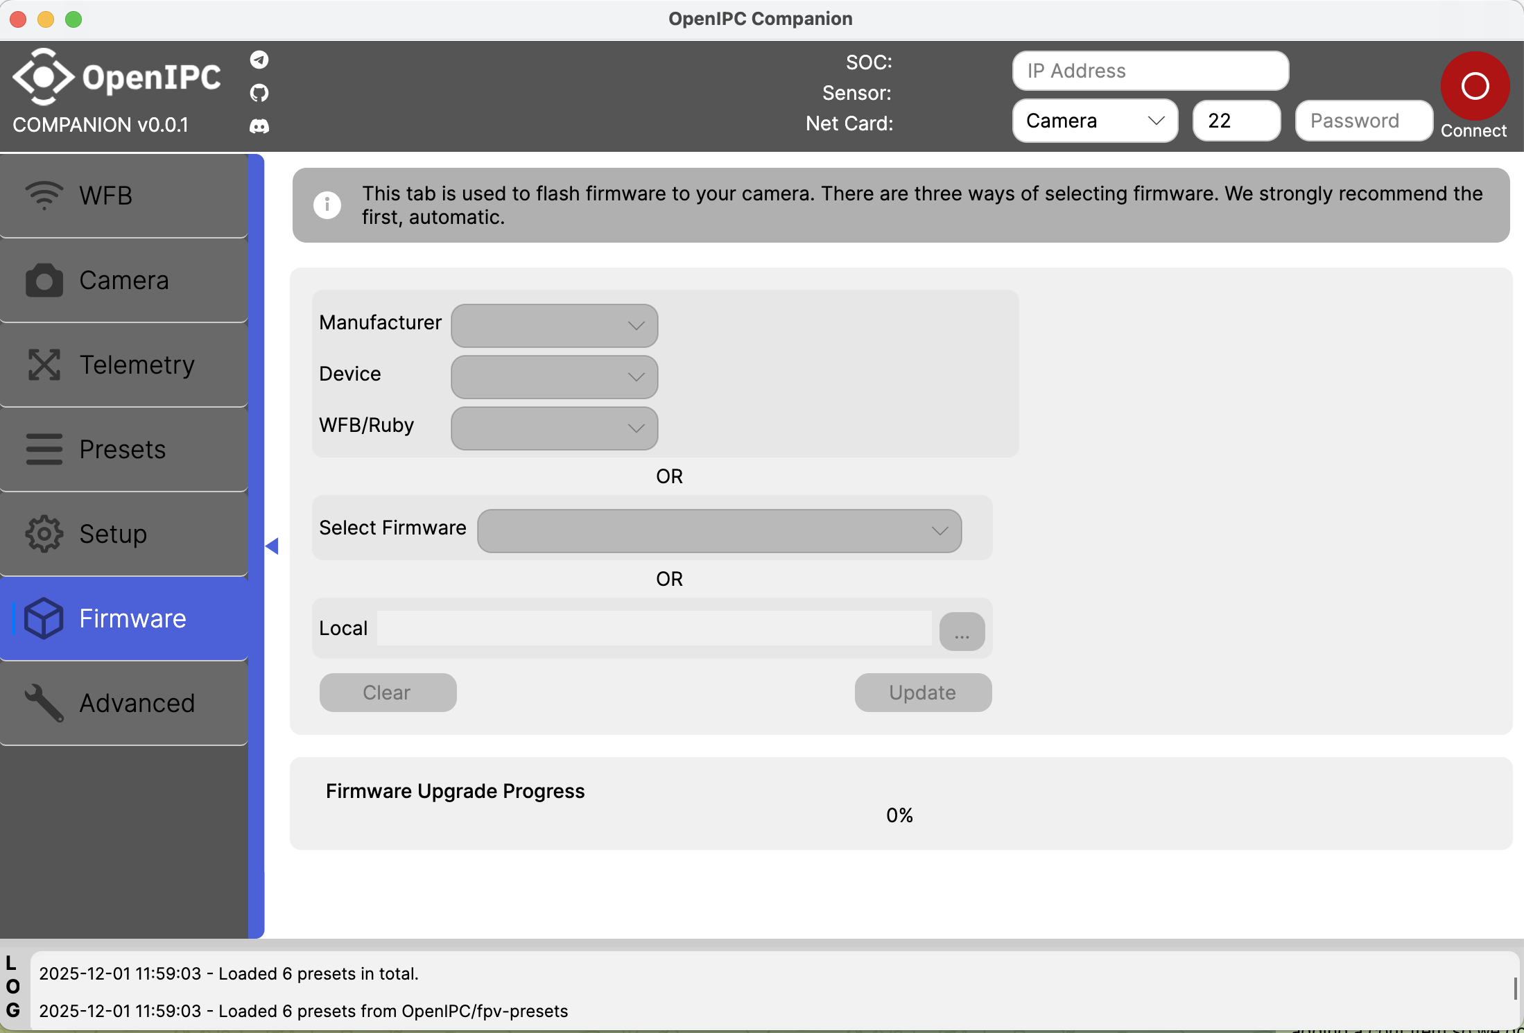Click the 'Firmware Upgrade Progress' heading
Screen dimensions: 1524x1033
coord(455,791)
